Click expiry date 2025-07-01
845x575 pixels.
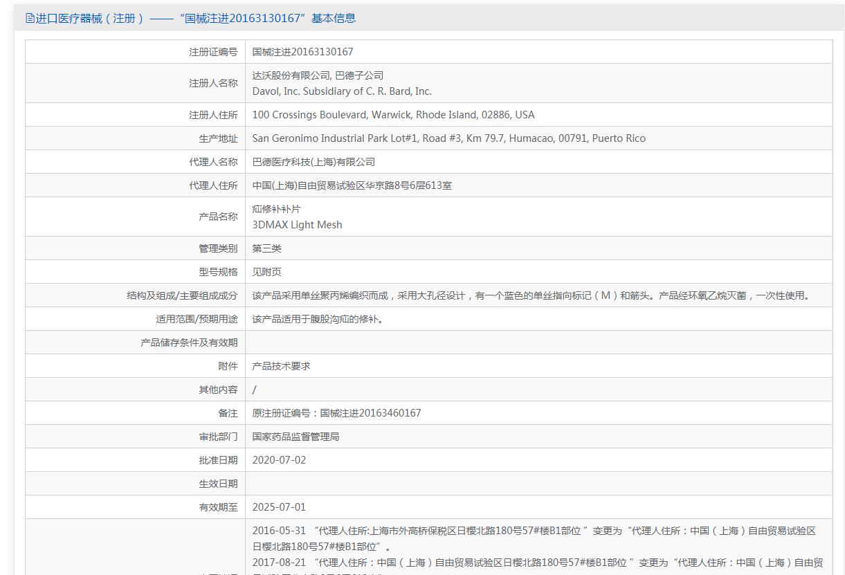pos(279,507)
